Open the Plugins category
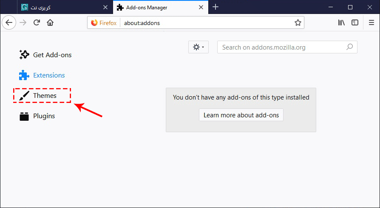The height and width of the screenshot is (208, 380). click(x=37, y=116)
